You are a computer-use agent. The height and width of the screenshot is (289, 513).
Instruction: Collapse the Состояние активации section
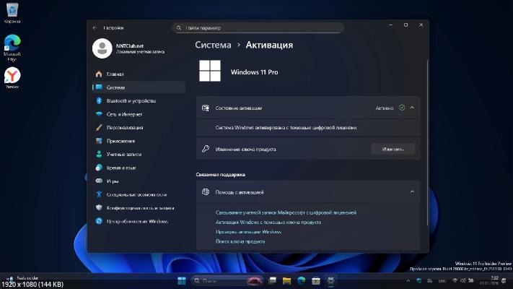pos(412,108)
